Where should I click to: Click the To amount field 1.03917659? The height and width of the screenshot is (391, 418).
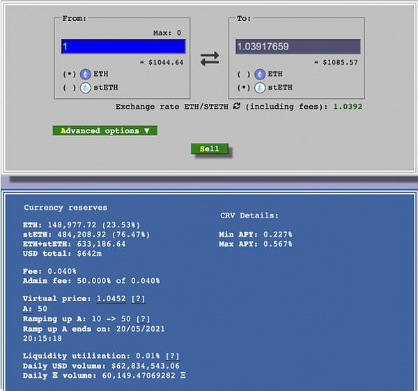(x=298, y=47)
